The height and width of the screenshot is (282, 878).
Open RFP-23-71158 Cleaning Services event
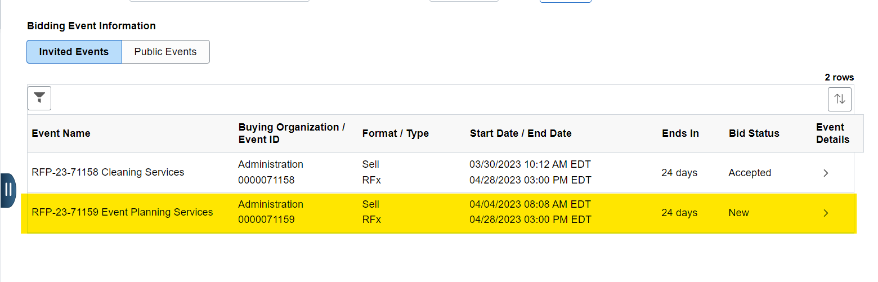[x=108, y=172]
